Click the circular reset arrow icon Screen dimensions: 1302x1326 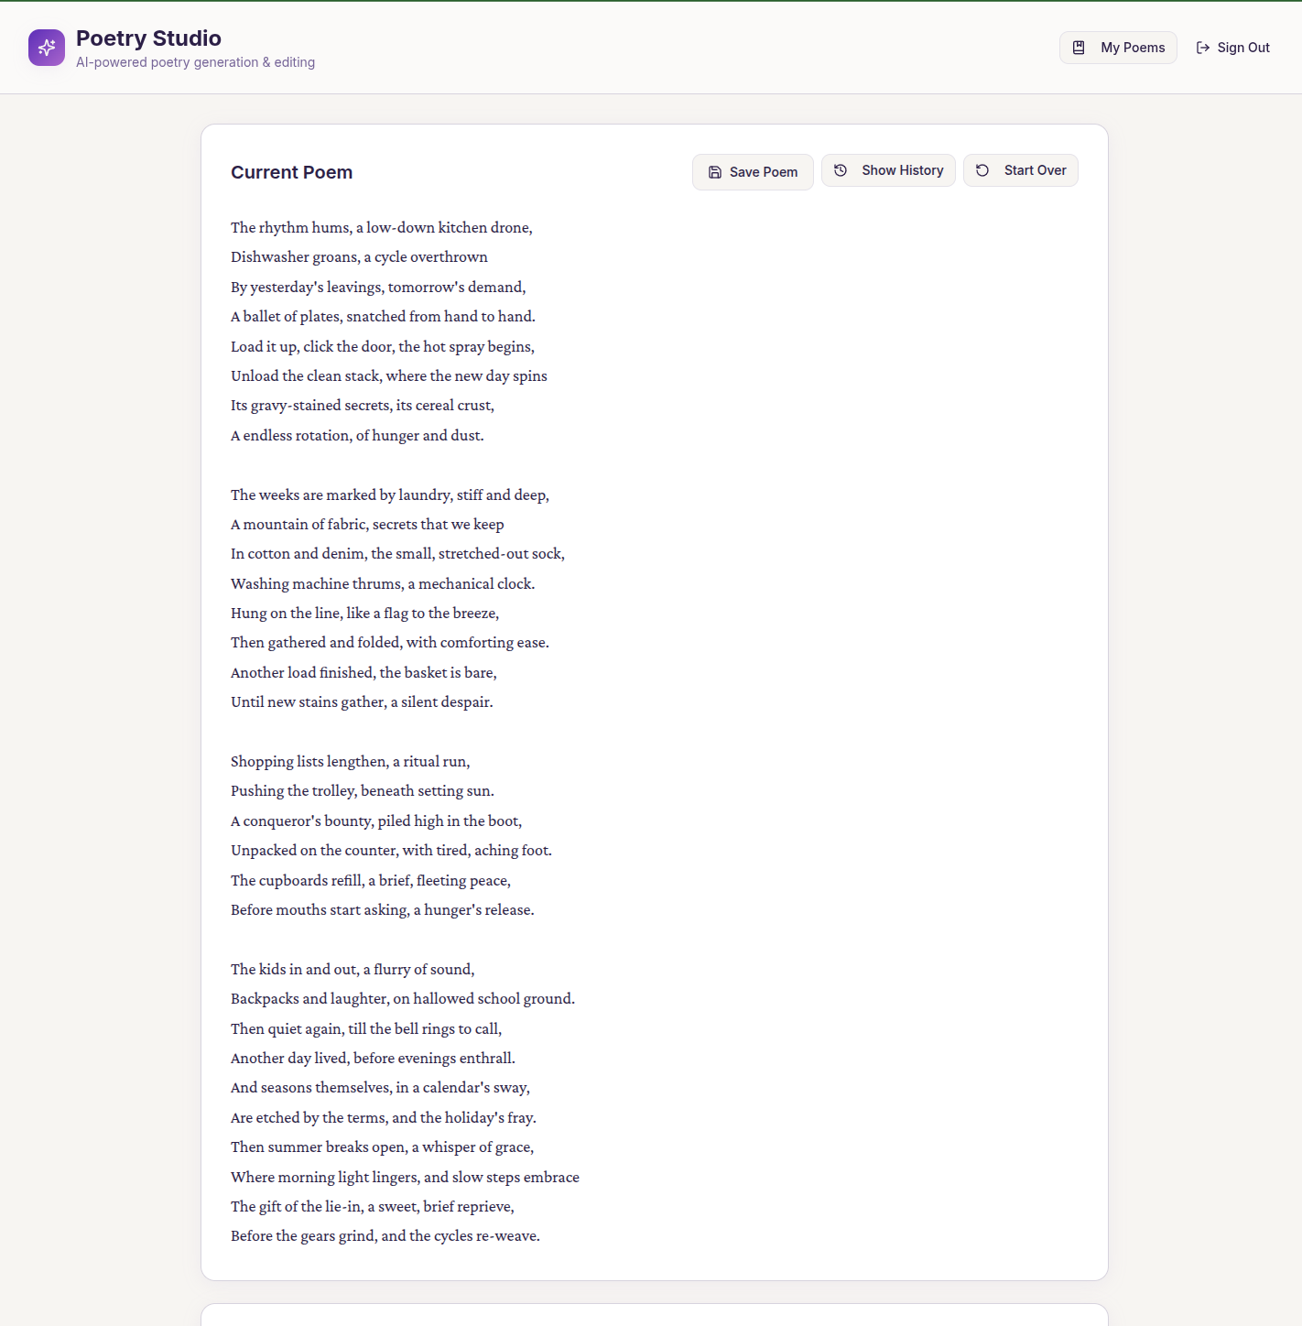pyautogui.click(x=982, y=170)
